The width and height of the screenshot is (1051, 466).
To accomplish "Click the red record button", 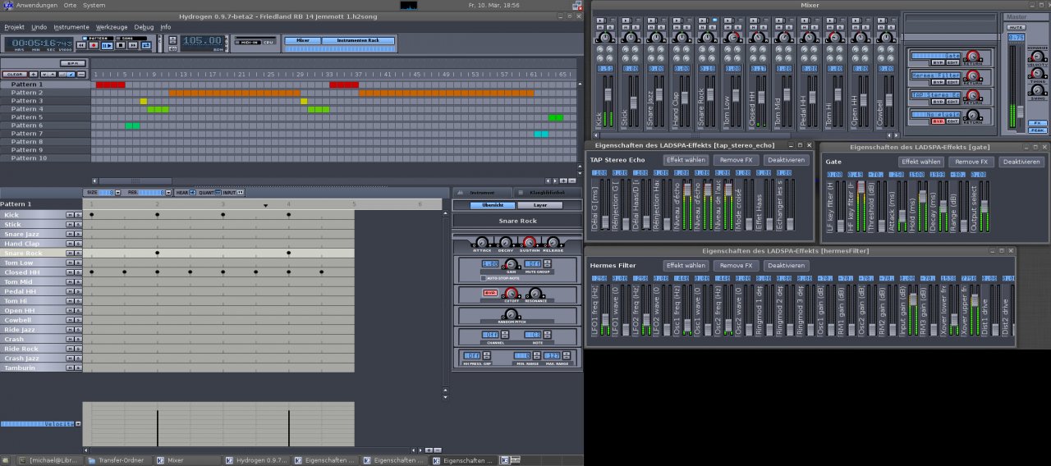I will point(94,45).
